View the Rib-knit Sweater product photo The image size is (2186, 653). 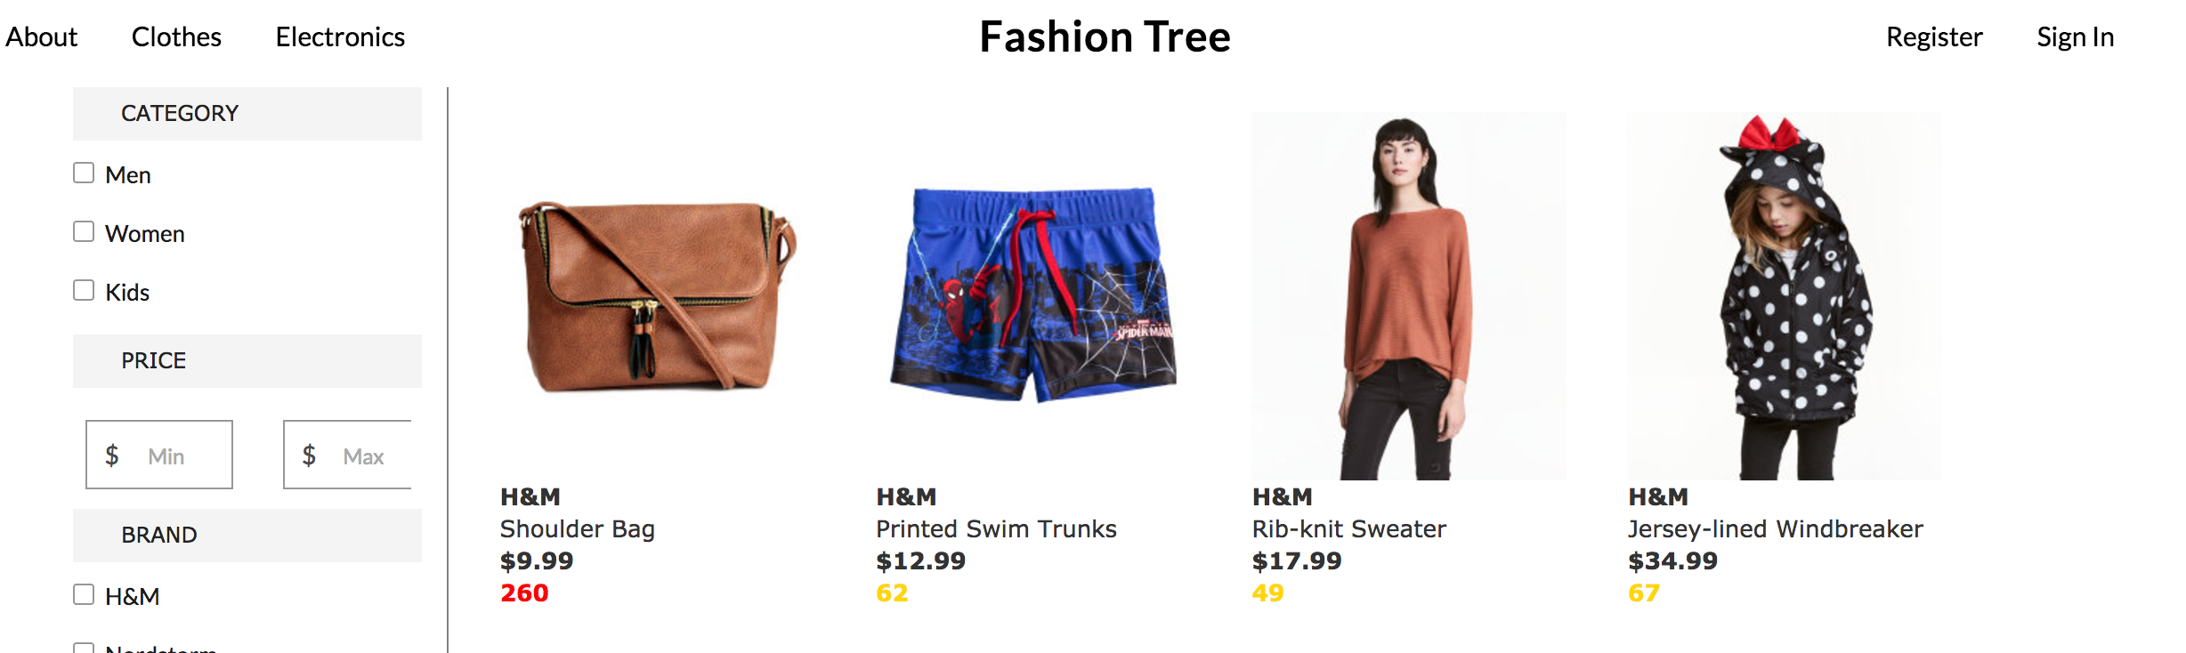tap(1409, 296)
